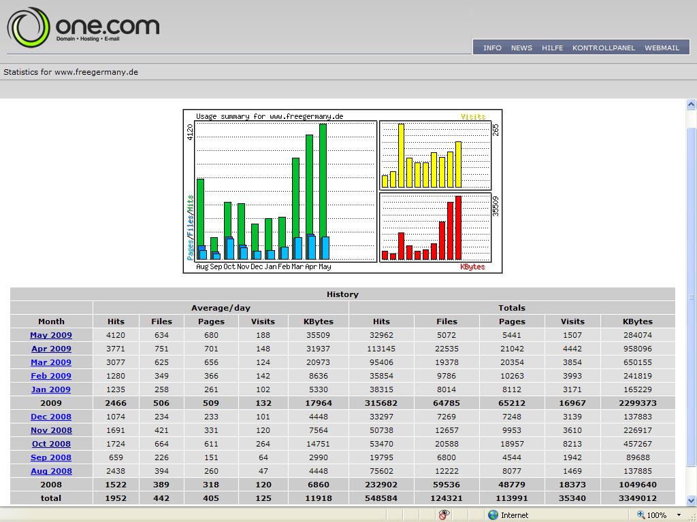The image size is (697, 522).
Task: Click the Mar 2009 total pages value 20354
Action: click(512, 362)
